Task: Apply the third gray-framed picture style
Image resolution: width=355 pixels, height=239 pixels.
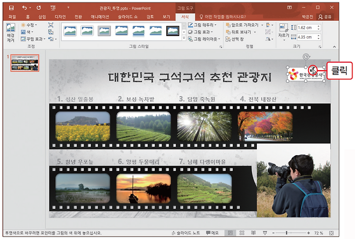Action: (105, 31)
